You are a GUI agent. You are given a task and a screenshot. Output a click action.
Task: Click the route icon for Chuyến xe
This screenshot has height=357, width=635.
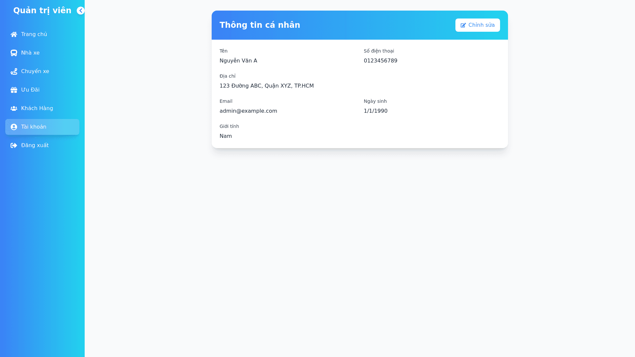pyautogui.click(x=14, y=71)
